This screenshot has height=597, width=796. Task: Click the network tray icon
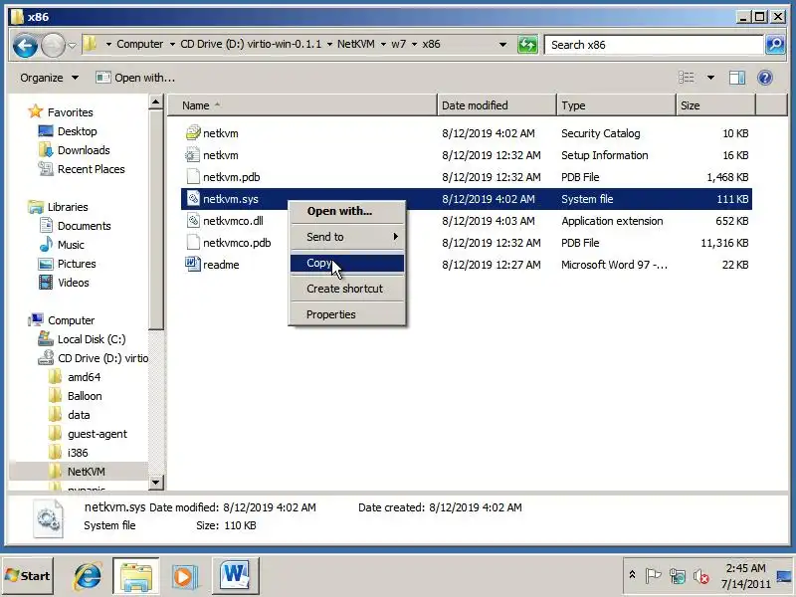(678, 576)
